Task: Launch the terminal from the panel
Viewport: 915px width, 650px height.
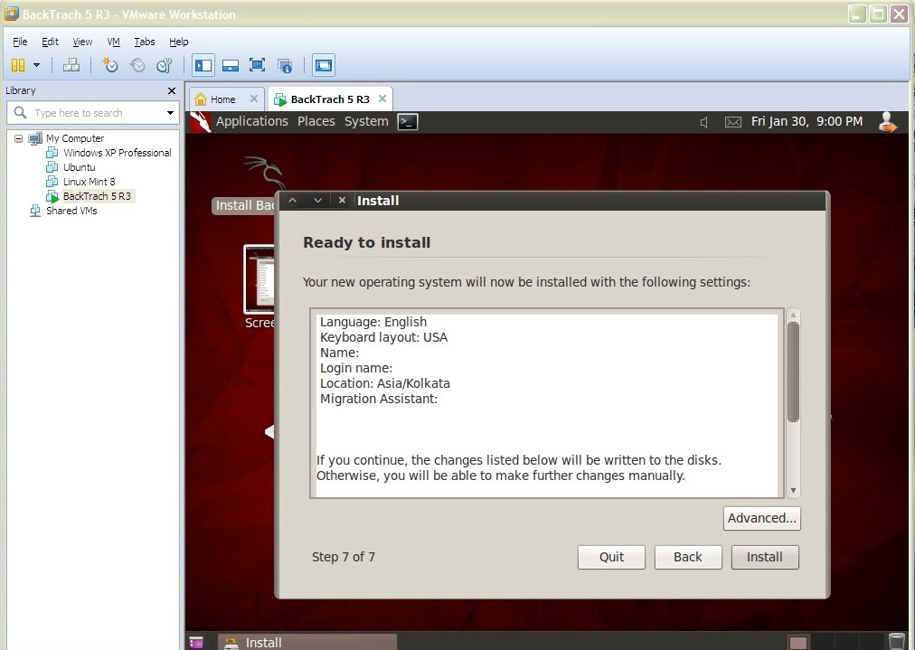Action: click(x=407, y=121)
